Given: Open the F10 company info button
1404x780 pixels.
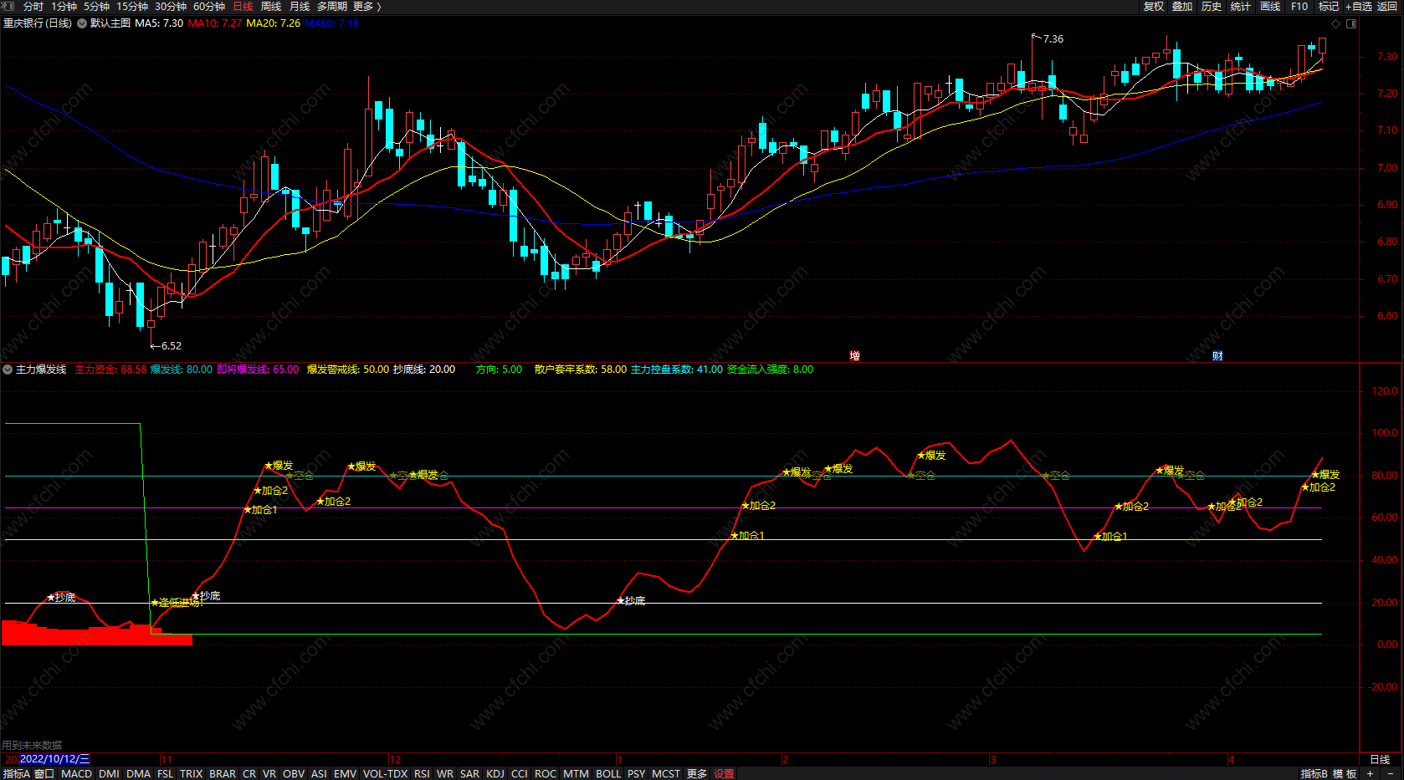Looking at the screenshot, I should (1299, 6).
